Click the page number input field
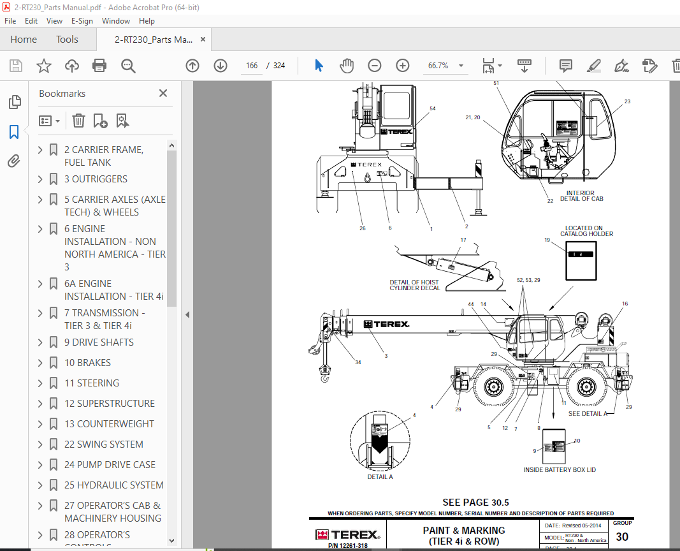The height and width of the screenshot is (551, 680). tap(251, 66)
